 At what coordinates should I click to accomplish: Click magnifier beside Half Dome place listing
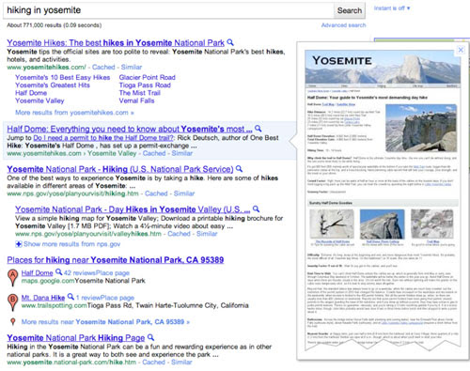point(58,271)
